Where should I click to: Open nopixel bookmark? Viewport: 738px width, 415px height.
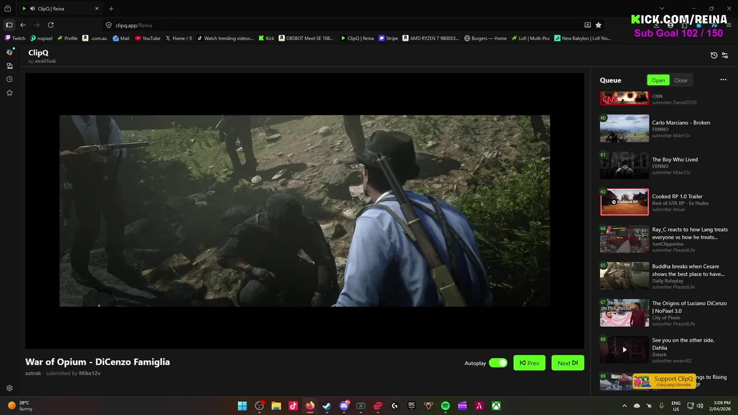[41, 39]
